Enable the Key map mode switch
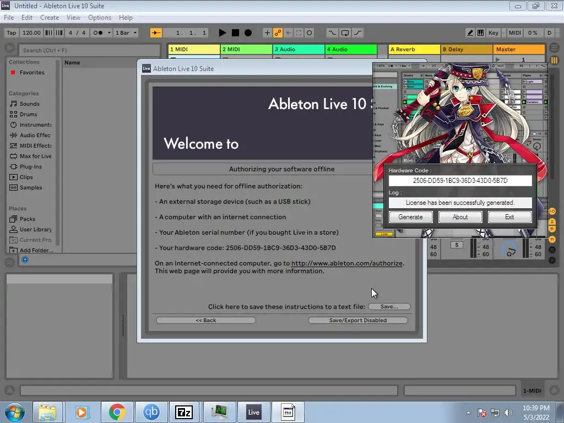The image size is (564, 423). (493, 32)
